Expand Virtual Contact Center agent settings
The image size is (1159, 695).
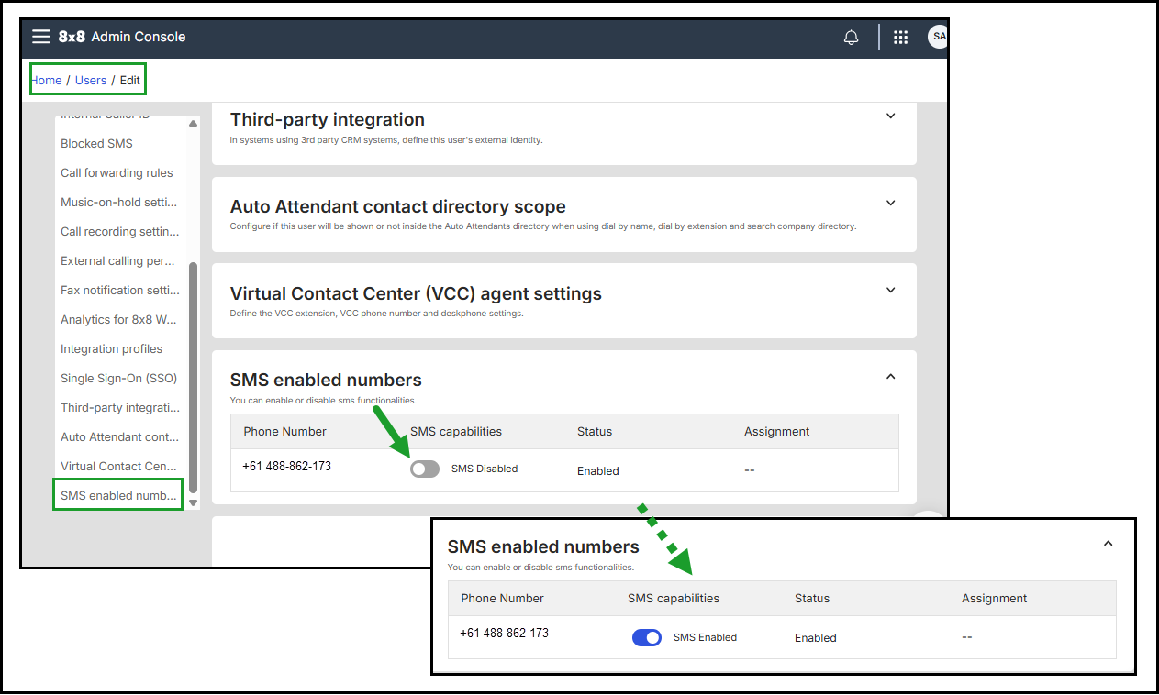[890, 291]
